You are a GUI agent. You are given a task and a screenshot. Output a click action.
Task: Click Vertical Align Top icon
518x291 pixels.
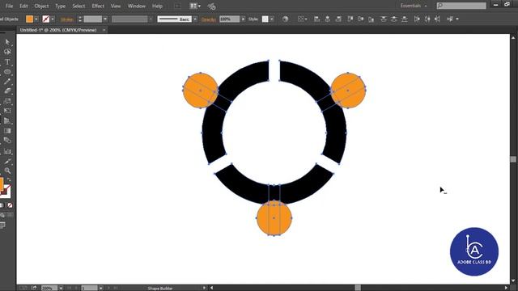click(350, 19)
